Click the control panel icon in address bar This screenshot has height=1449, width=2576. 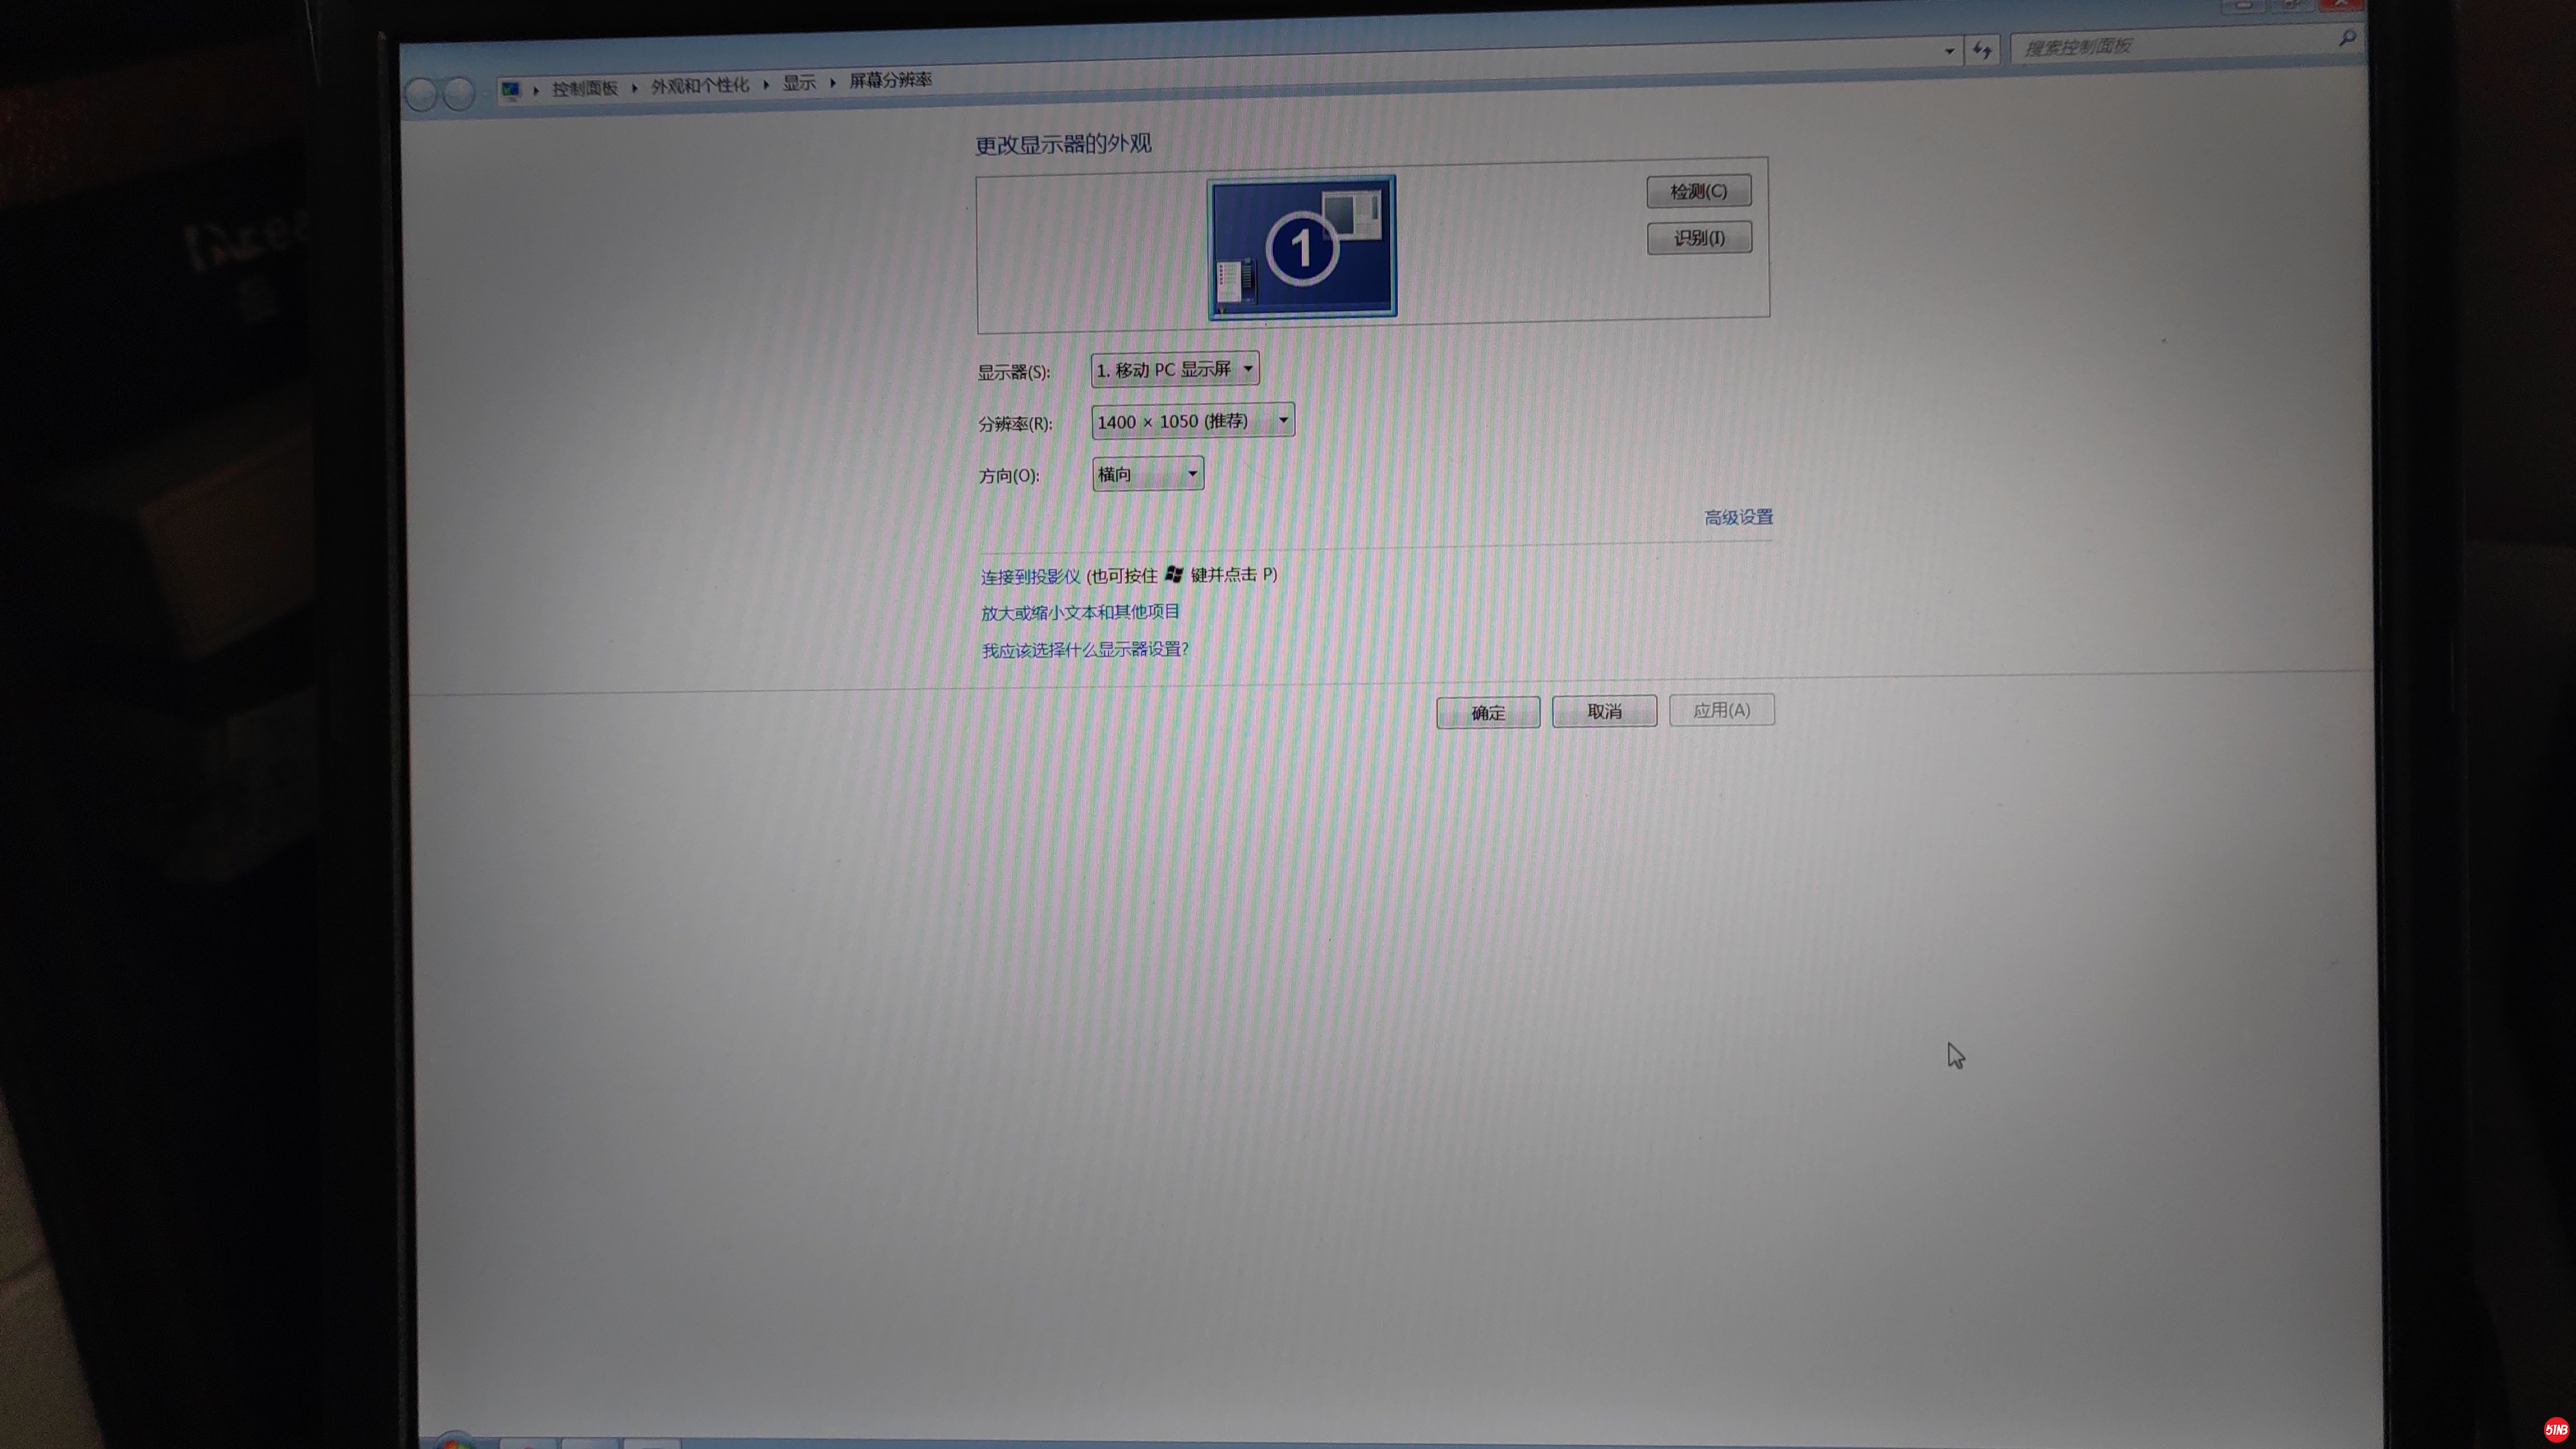[511, 90]
